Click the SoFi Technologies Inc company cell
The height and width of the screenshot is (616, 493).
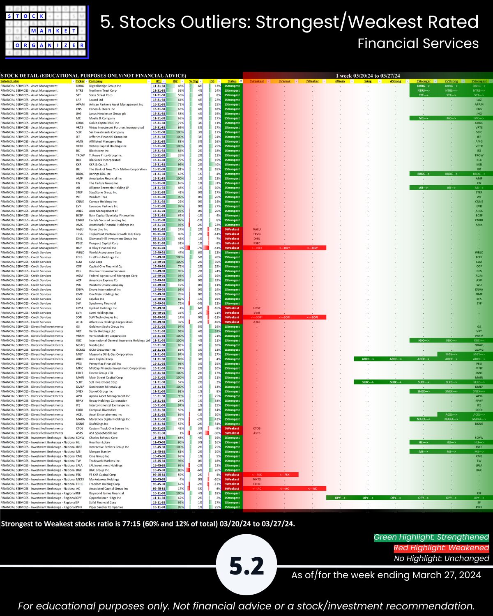tap(120, 317)
